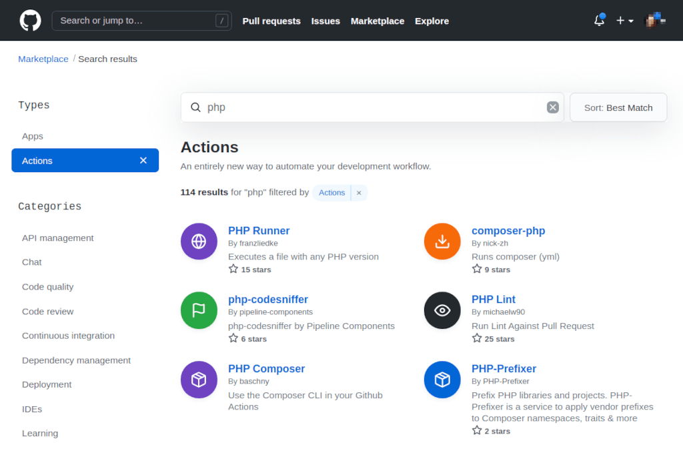
Task: Click the 'Actions' results heading
Action: (x=209, y=147)
